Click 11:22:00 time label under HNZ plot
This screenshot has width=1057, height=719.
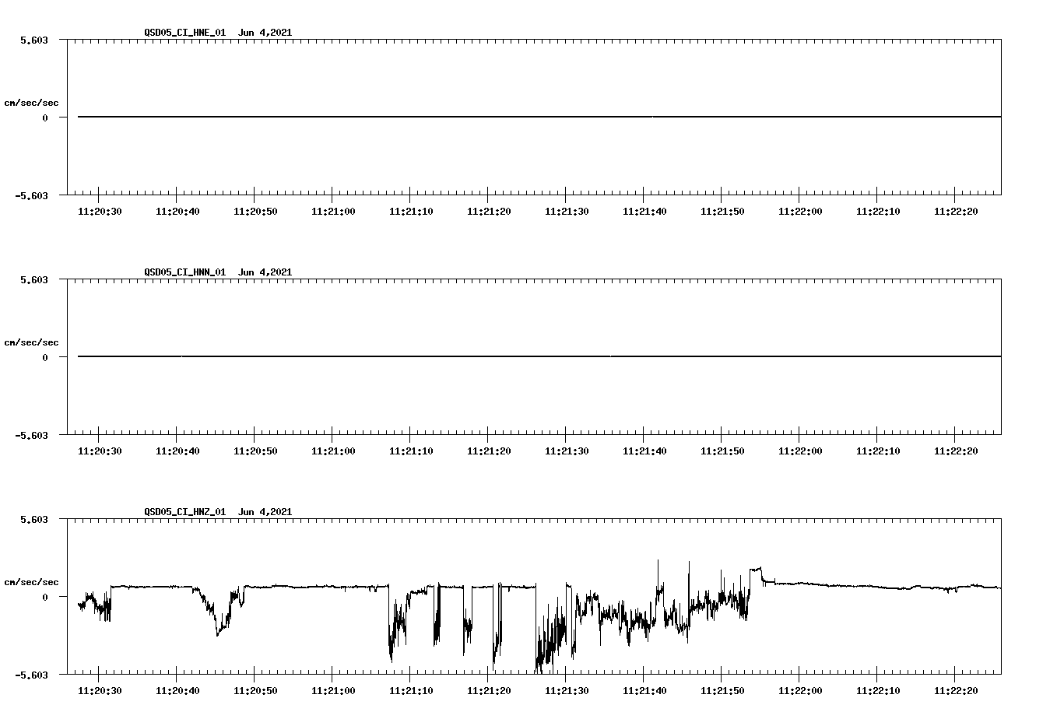[x=800, y=691]
